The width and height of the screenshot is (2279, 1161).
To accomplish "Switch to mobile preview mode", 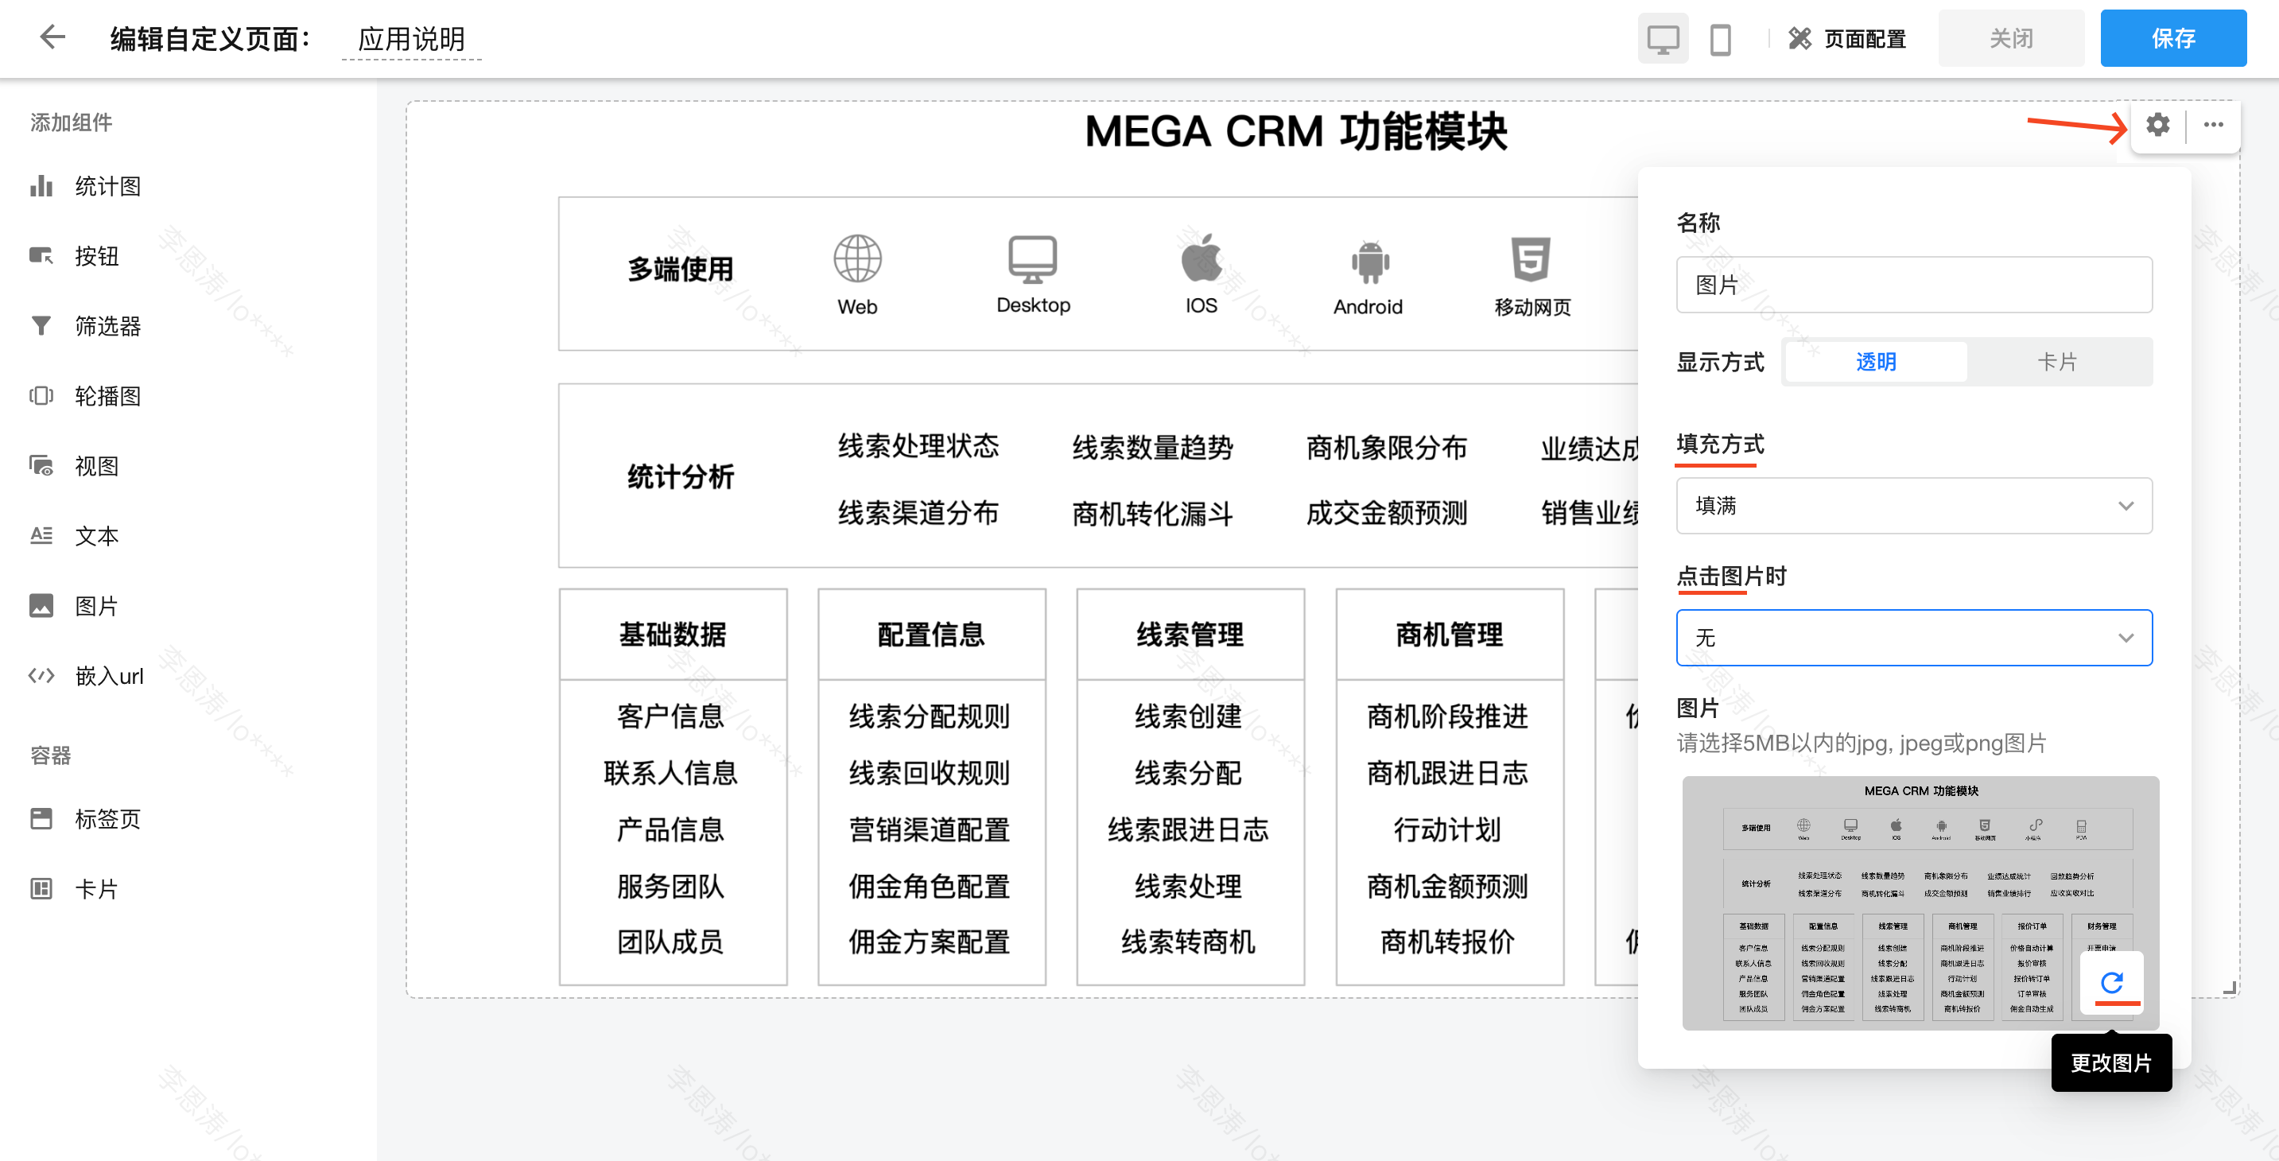I will click(1720, 39).
